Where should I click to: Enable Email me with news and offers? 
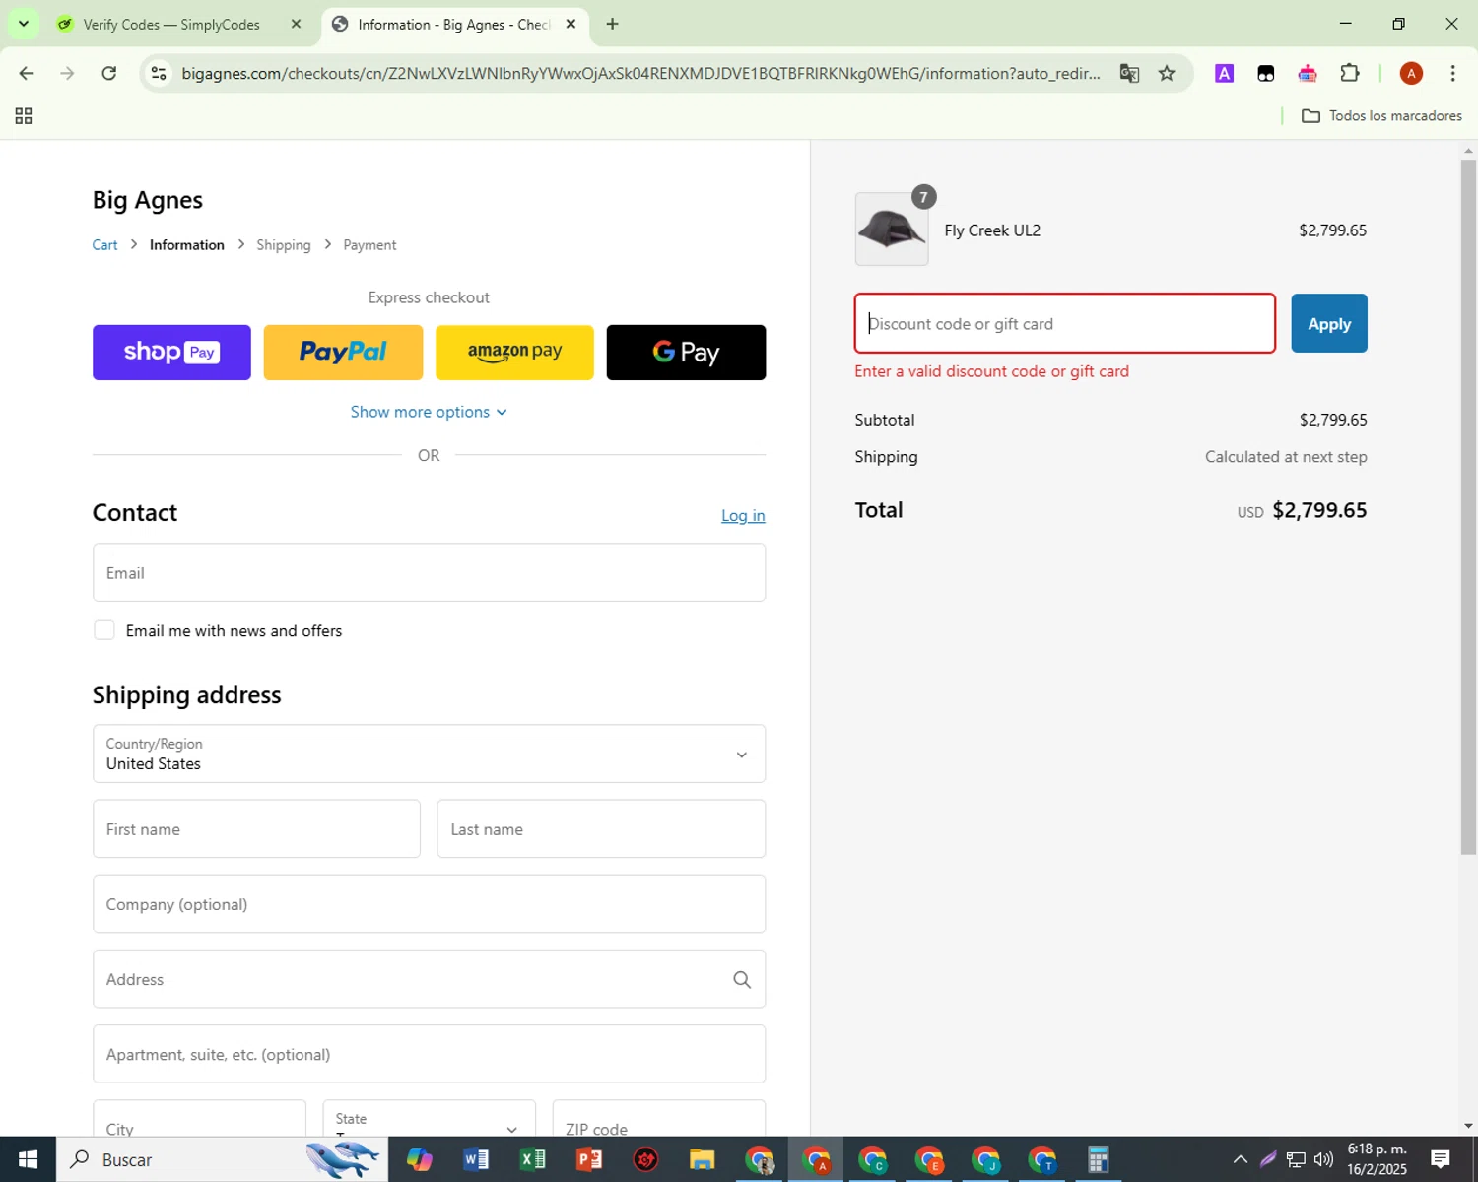104,630
